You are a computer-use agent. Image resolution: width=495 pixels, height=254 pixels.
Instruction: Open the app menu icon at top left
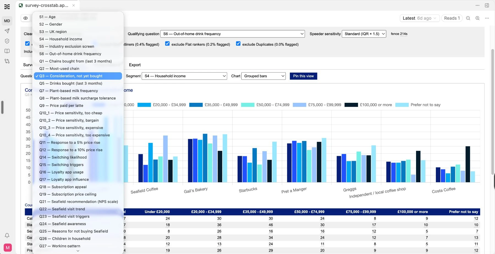point(7,7)
